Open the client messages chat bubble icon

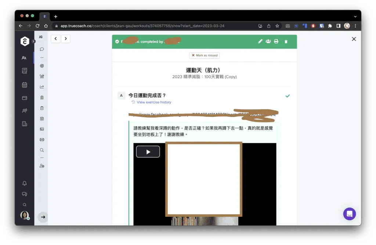tap(42, 49)
